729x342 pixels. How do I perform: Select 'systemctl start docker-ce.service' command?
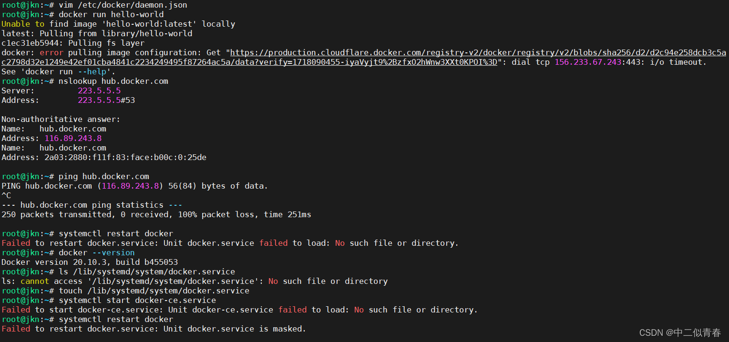137,301
